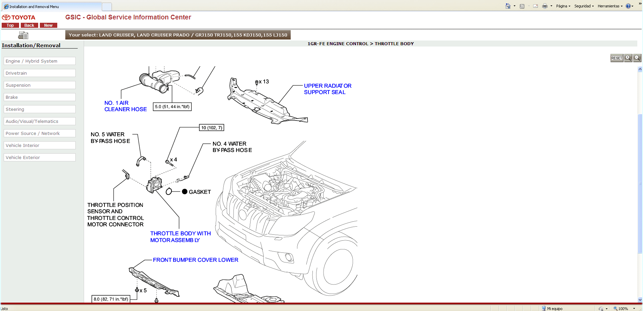Click THROTTLE BODY WITH MOTOR ASSEMBLY link
This screenshot has height=311, width=643.
180,237
